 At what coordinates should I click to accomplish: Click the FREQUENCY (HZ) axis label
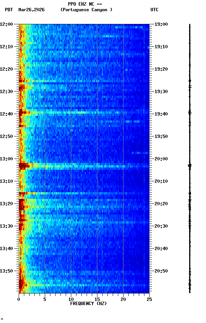(88, 304)
